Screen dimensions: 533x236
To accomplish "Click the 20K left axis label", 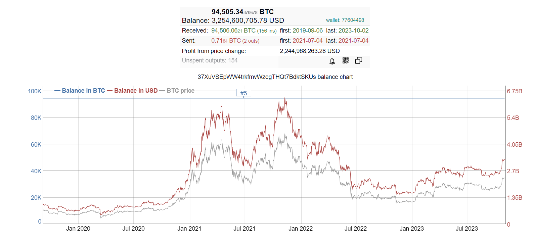I will pyautogui.click(x=36, y=198).
